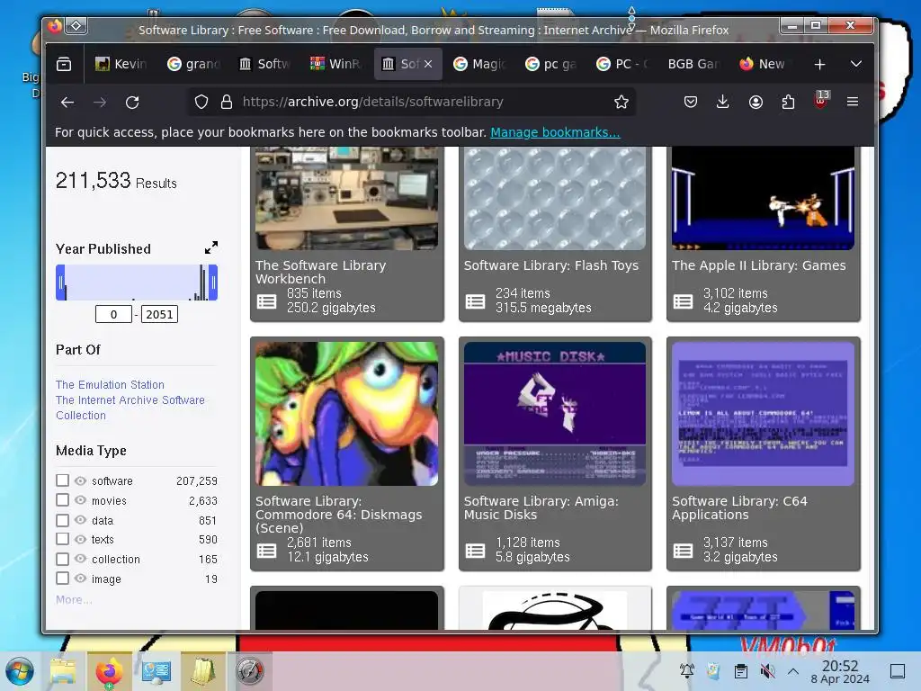Click the Manage bookmarks link
This screenshot has width=921, height=691.
pos(555,132)
